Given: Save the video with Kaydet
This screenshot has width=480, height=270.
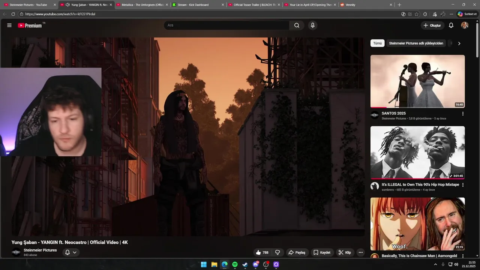Looking at the screenshot, I should (322, 252).
